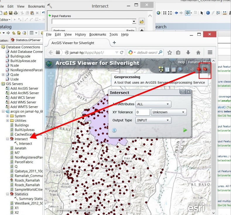Open the Editor dropdown menu
Image resolution: width=231 pixels, height=215 pixels.
(x=5, y=20)
